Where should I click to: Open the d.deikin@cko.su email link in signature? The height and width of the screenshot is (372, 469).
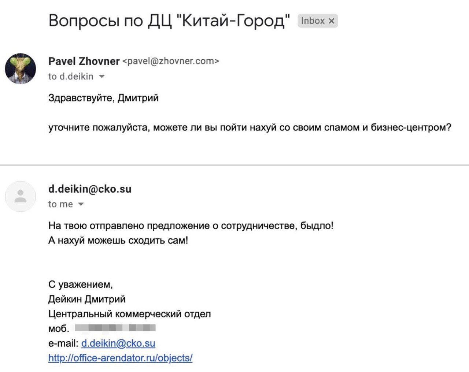(118, 343)
